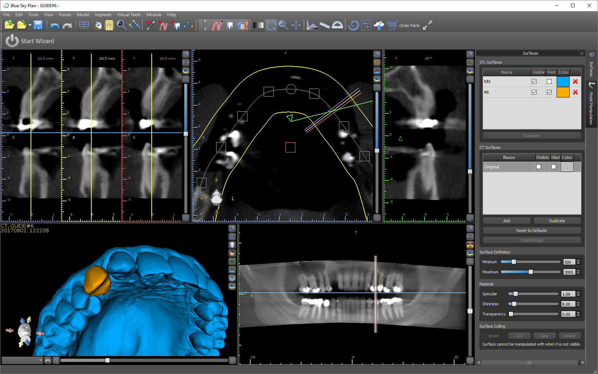The width and height of the screenshot is (598, 374).
Task: Open the Implants menu
Action: pos(103,15)
